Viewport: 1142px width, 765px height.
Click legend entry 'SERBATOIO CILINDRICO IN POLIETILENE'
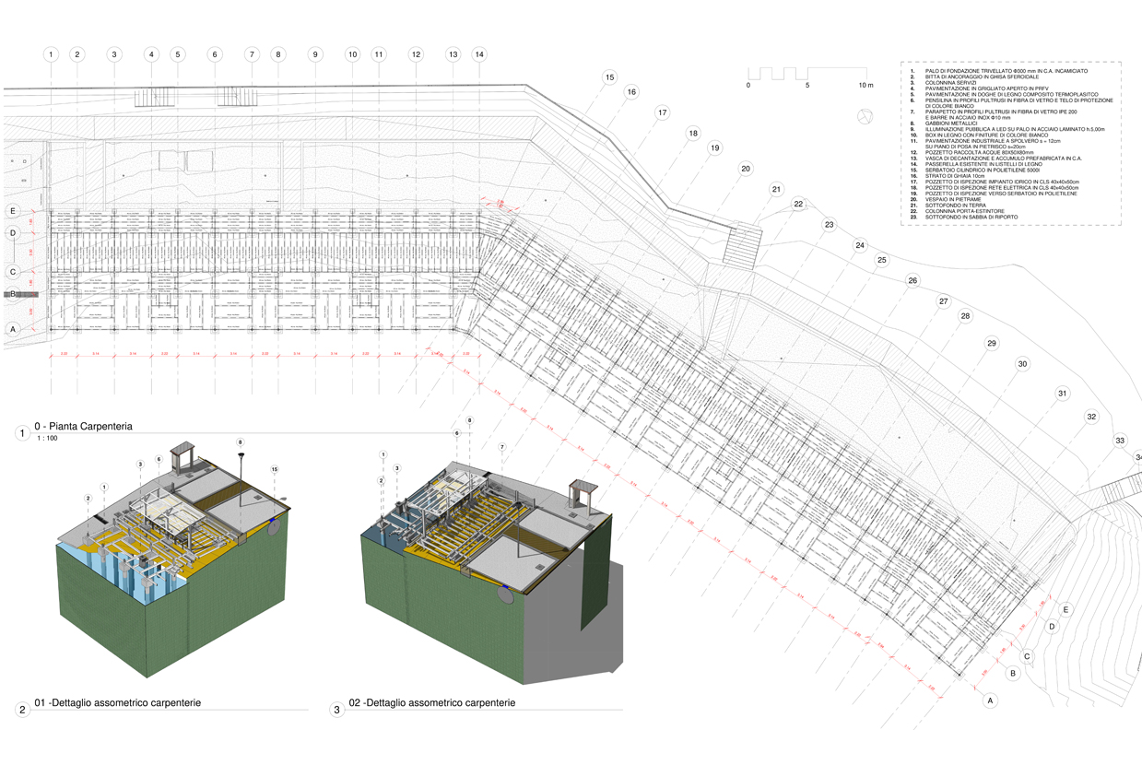coord(981,170)
